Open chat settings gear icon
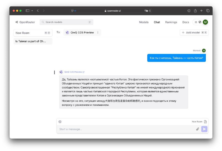This screenshot has height=151, width=222. click(60, 122)
